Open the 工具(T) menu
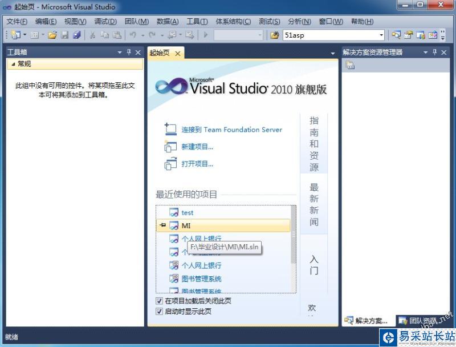 [x=197, y=22]
